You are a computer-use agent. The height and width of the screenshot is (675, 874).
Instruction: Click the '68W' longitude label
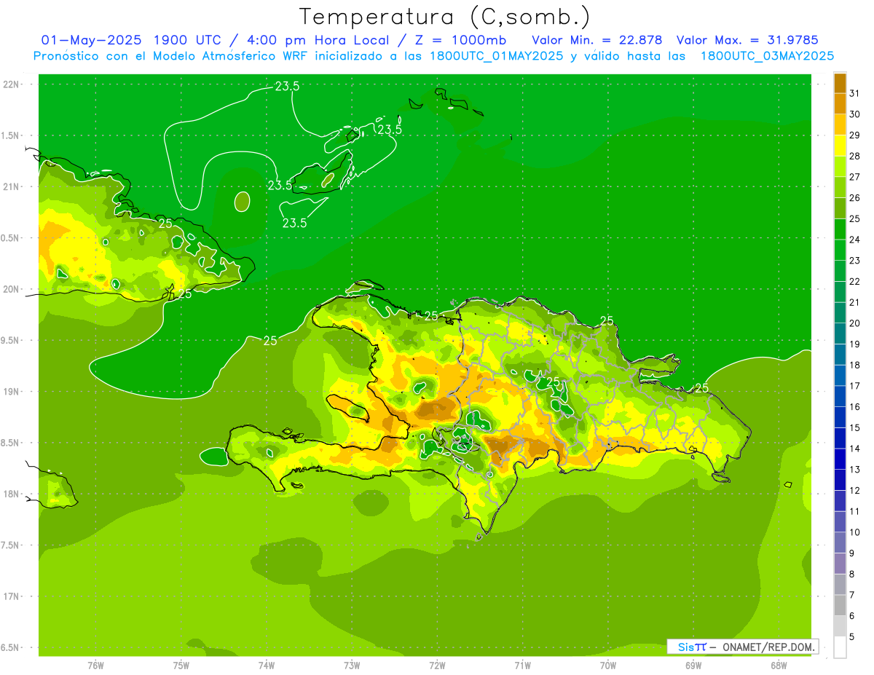pyautogui.click(x=779, y=665)
